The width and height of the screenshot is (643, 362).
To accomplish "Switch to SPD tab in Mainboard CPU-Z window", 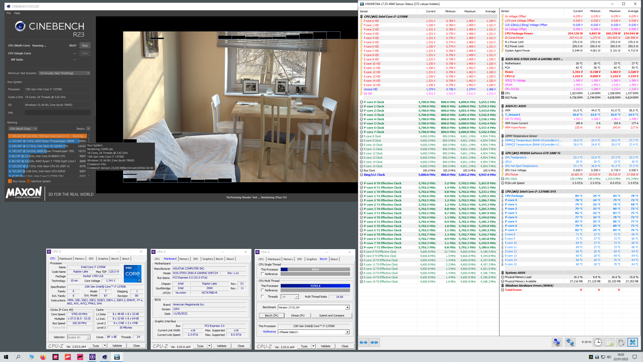I will 195,259.
